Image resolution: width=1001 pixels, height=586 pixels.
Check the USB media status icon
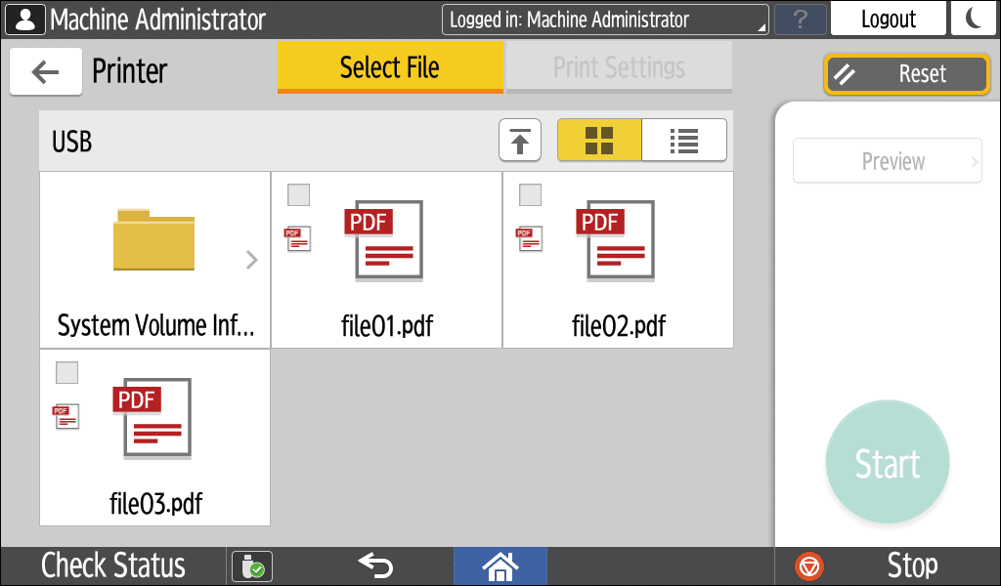coord(252,565)
